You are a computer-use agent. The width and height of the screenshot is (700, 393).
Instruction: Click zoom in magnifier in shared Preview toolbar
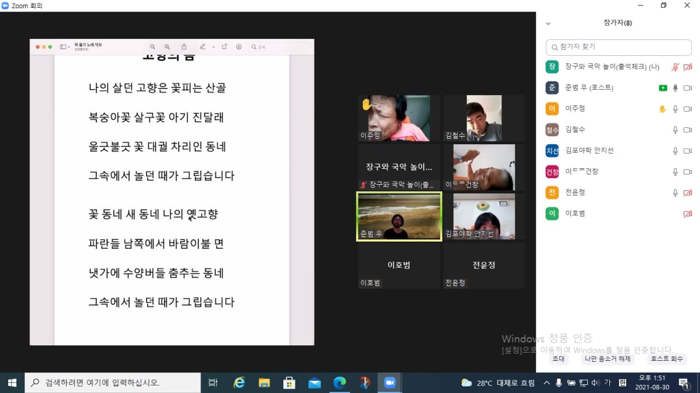167,47
